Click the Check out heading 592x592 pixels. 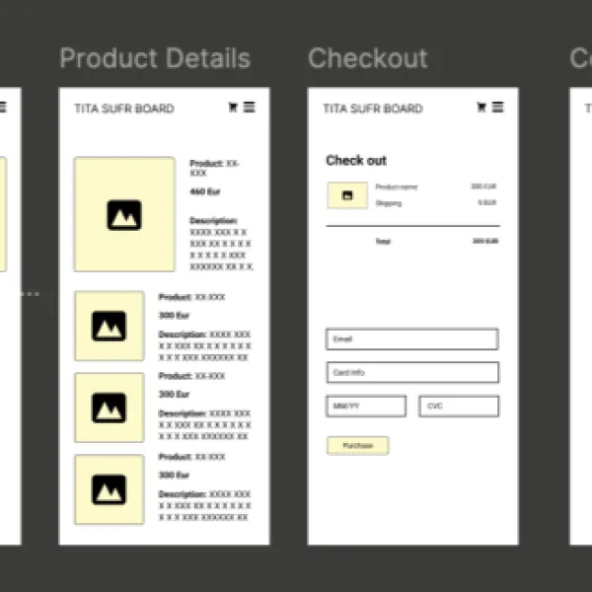tap(356, 161)
